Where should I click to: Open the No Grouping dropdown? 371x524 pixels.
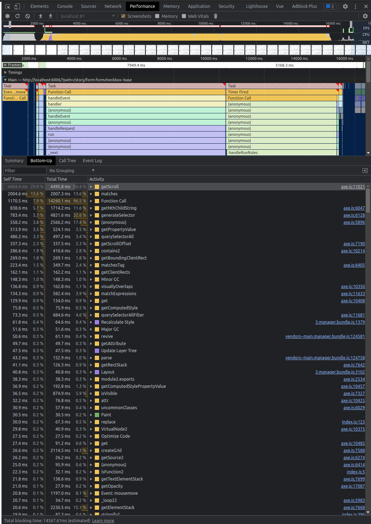coord(71,170)
